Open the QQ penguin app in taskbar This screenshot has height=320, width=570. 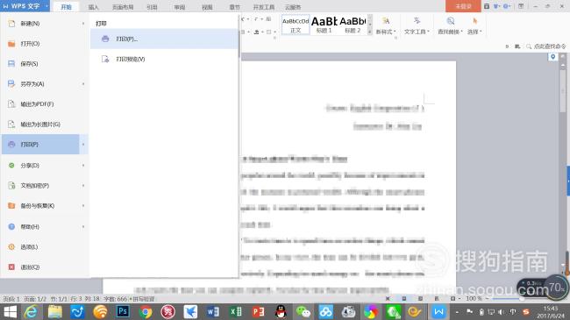281,311
